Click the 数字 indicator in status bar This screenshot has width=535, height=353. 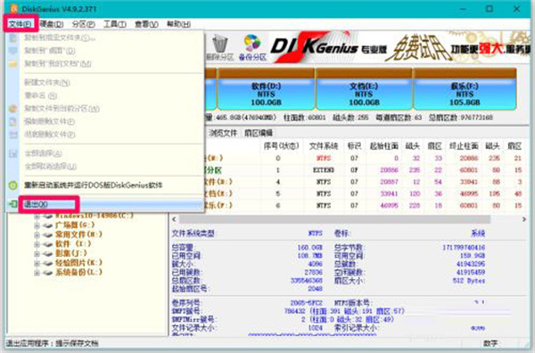pos(490,343)
